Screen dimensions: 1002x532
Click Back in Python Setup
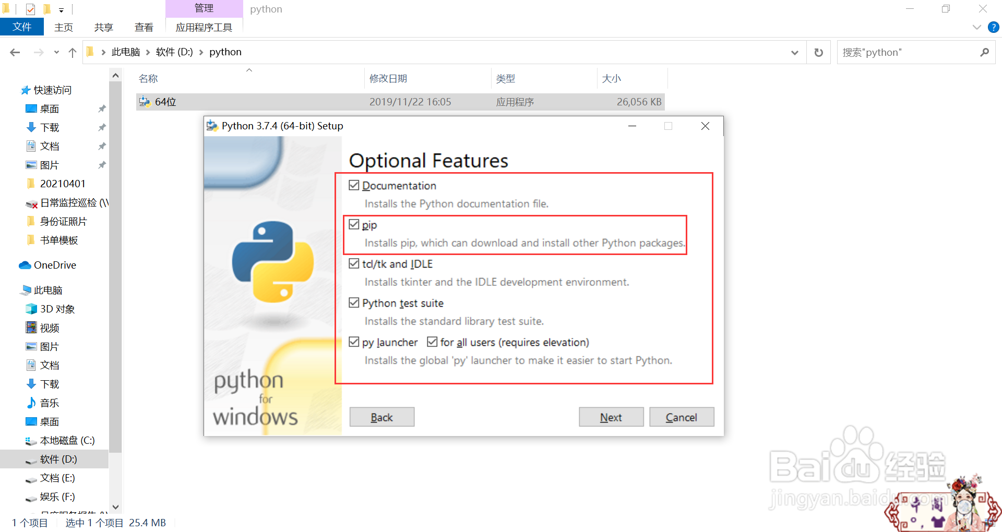point(382,417)
